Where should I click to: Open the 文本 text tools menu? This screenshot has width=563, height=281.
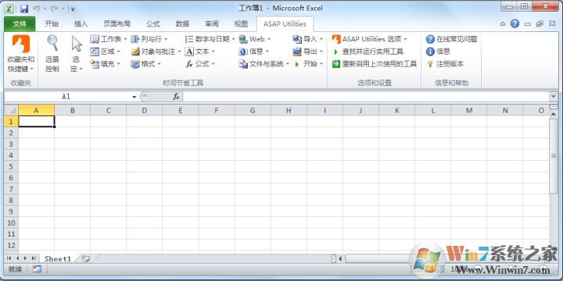tap(200, 52)
